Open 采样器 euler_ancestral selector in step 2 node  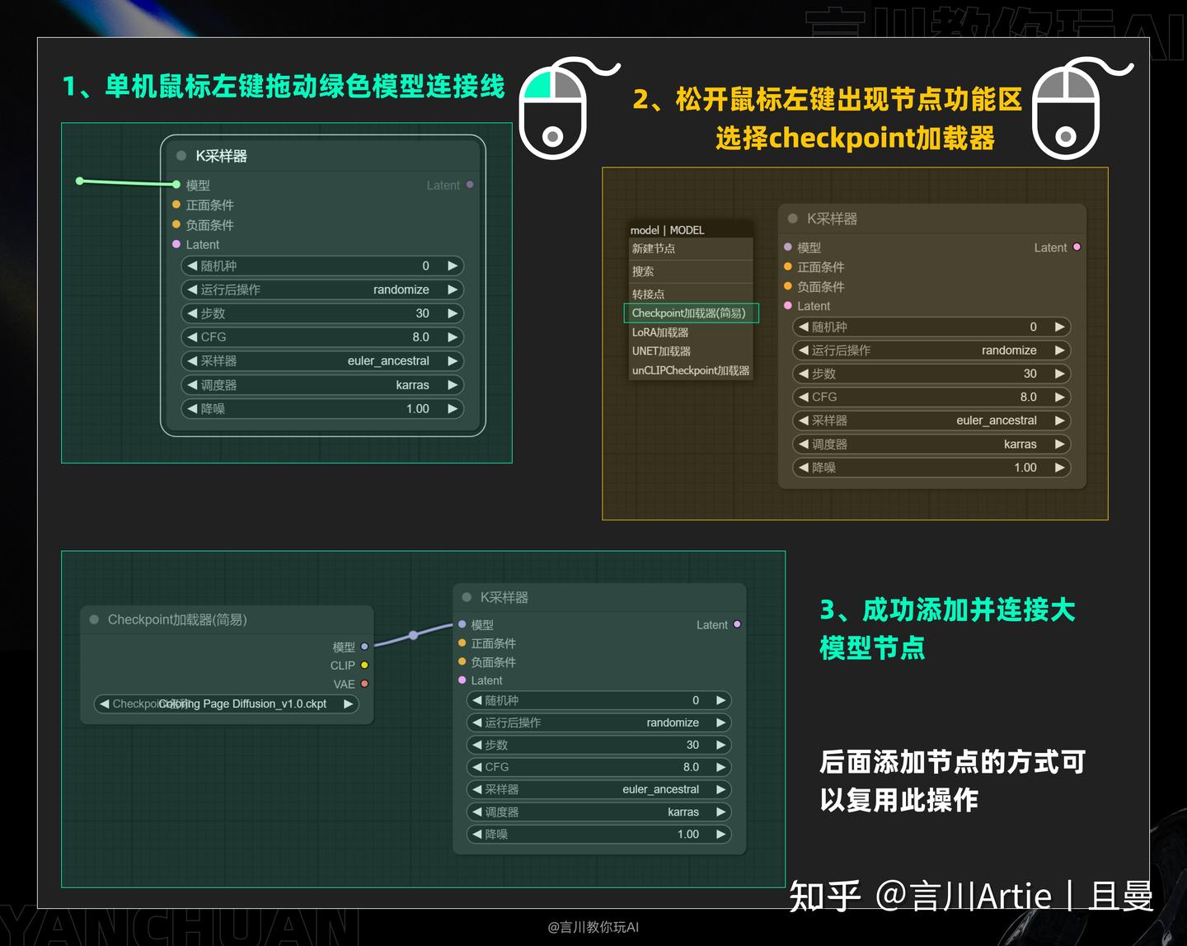coord(931,421)
